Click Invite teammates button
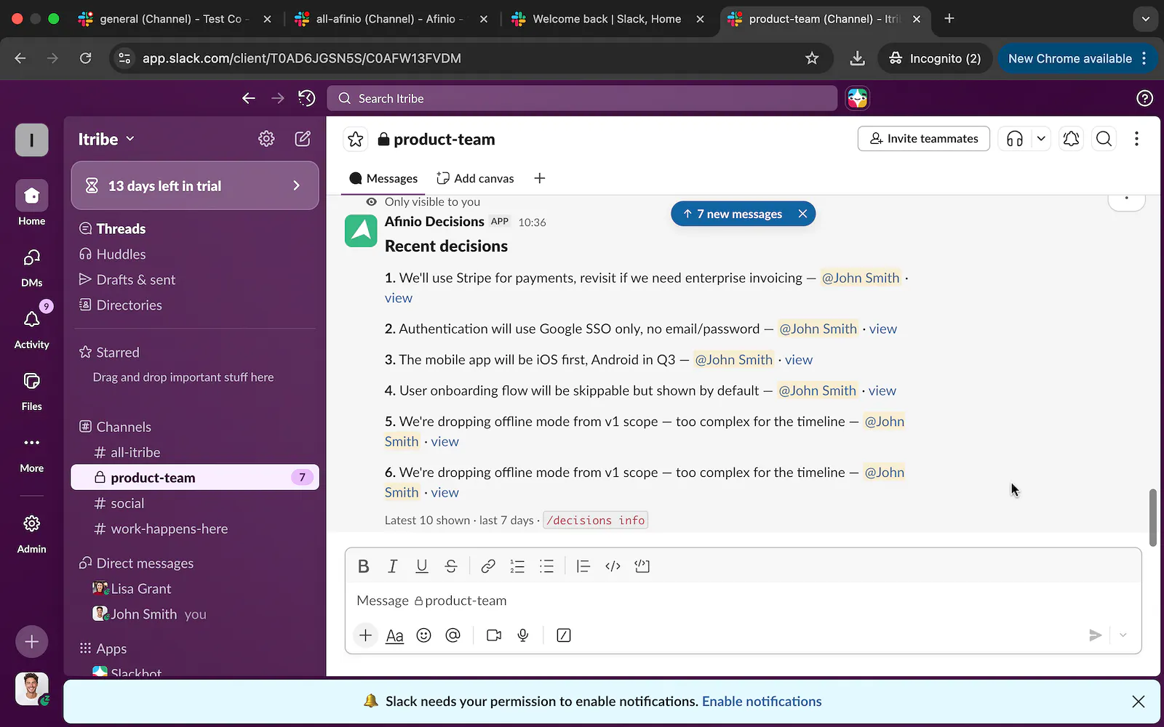The height and width of the screenshot is (727, 1164). [x=923, y=139]
